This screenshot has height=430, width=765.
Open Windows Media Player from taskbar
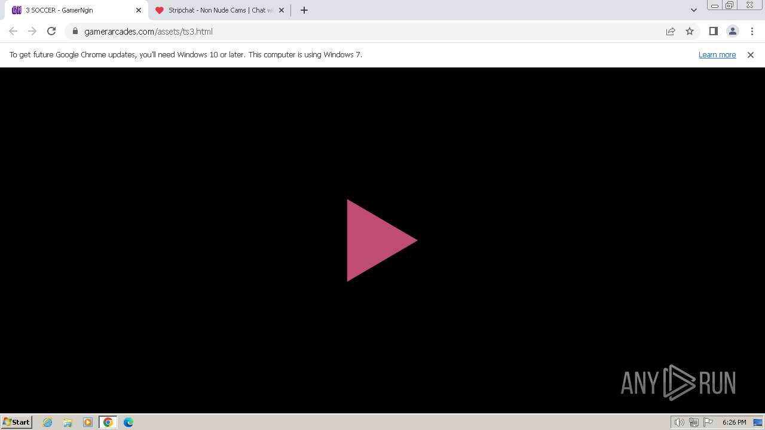coord(88,422)
